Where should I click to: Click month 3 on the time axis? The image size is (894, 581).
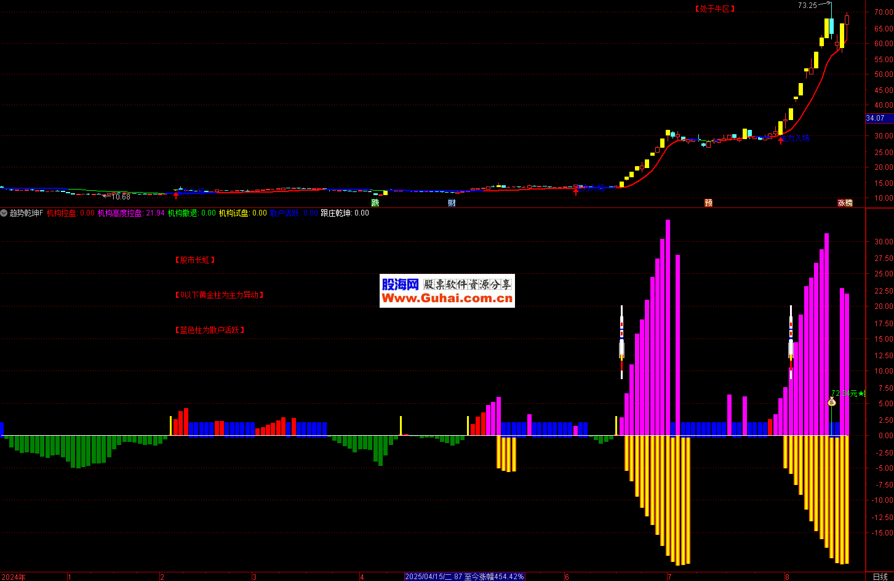[254, 577]
